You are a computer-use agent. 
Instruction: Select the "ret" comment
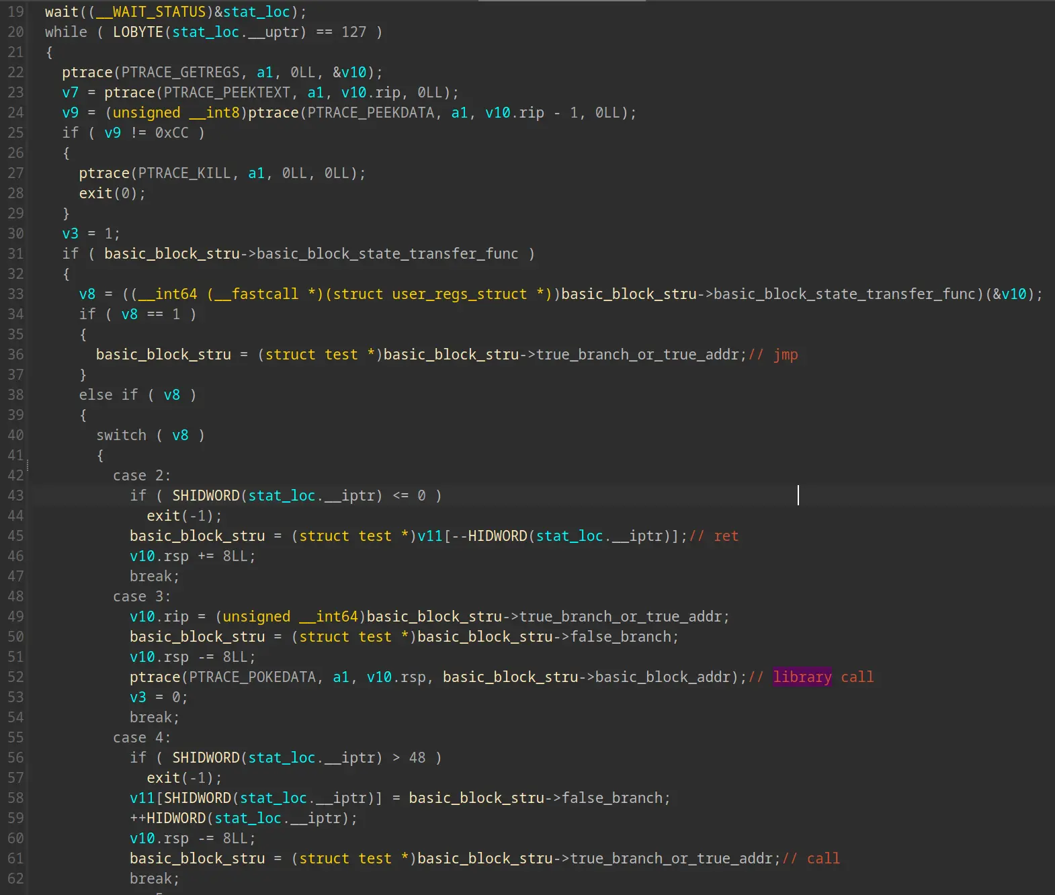pyautogui.click(x=726, y=536)
